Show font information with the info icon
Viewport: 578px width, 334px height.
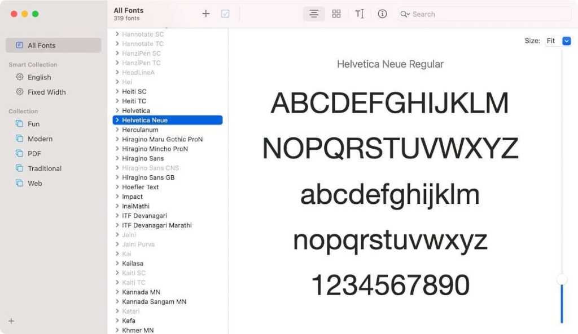tap(382, 14)
